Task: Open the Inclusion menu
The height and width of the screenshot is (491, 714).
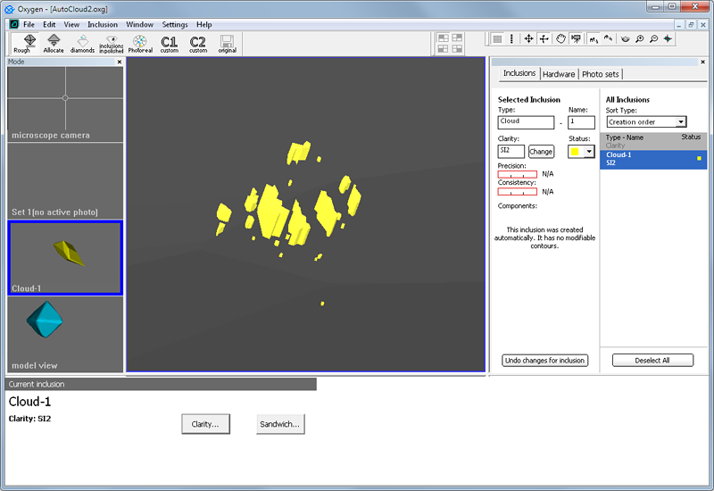Action: [x=103, y=25]
